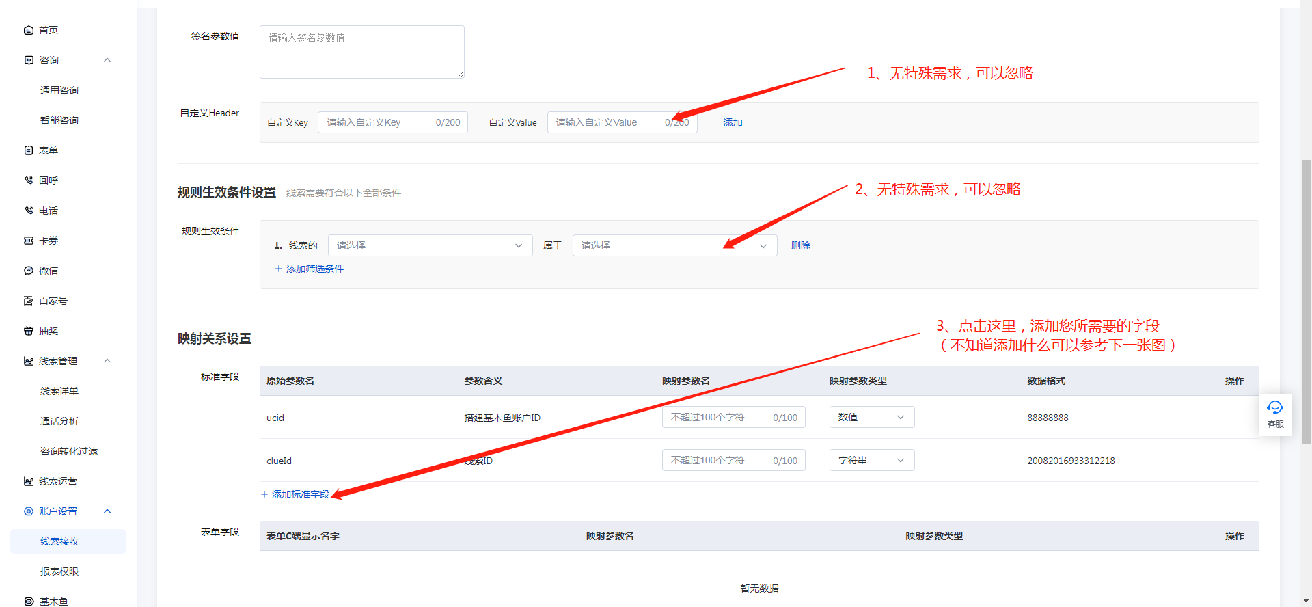Focus the ucid 映射参数名 input
This screenshot has width=1312, height=607.
point(734,417)
